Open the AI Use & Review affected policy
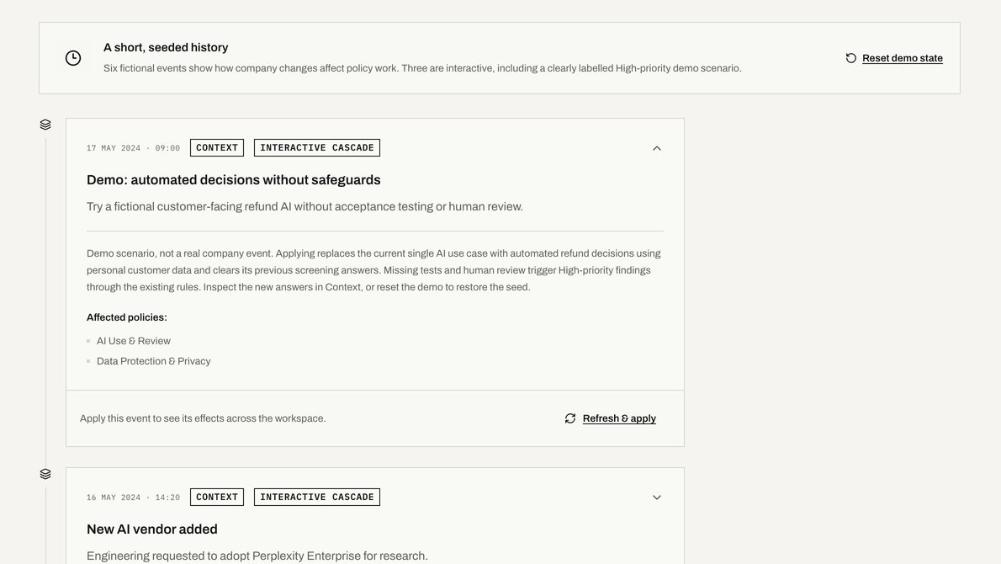Image resolution: width=1001 pixels, height=564 pixels. 134,341
